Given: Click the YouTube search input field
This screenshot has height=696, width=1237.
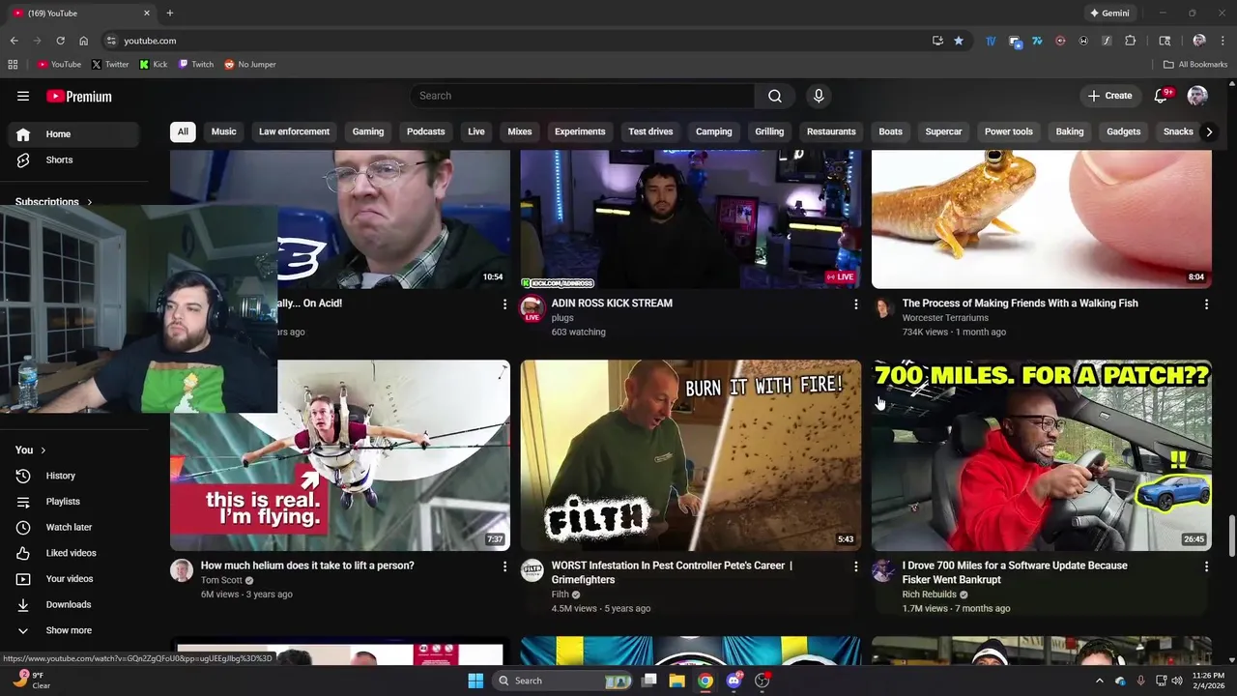Looking at the screenshot, I should [582, 96].
